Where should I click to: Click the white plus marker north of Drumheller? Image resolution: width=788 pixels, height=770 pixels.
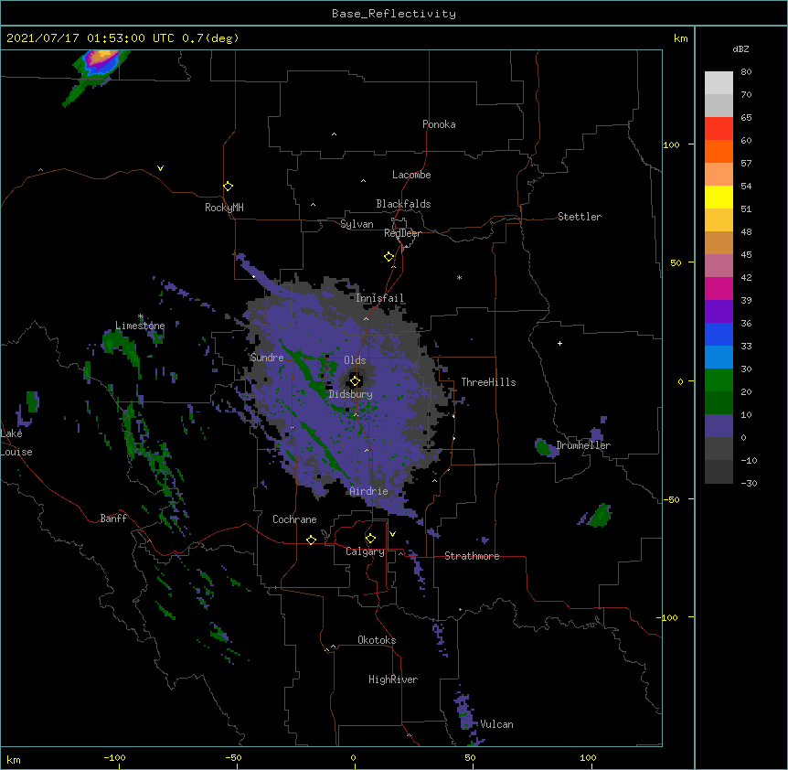559,343
